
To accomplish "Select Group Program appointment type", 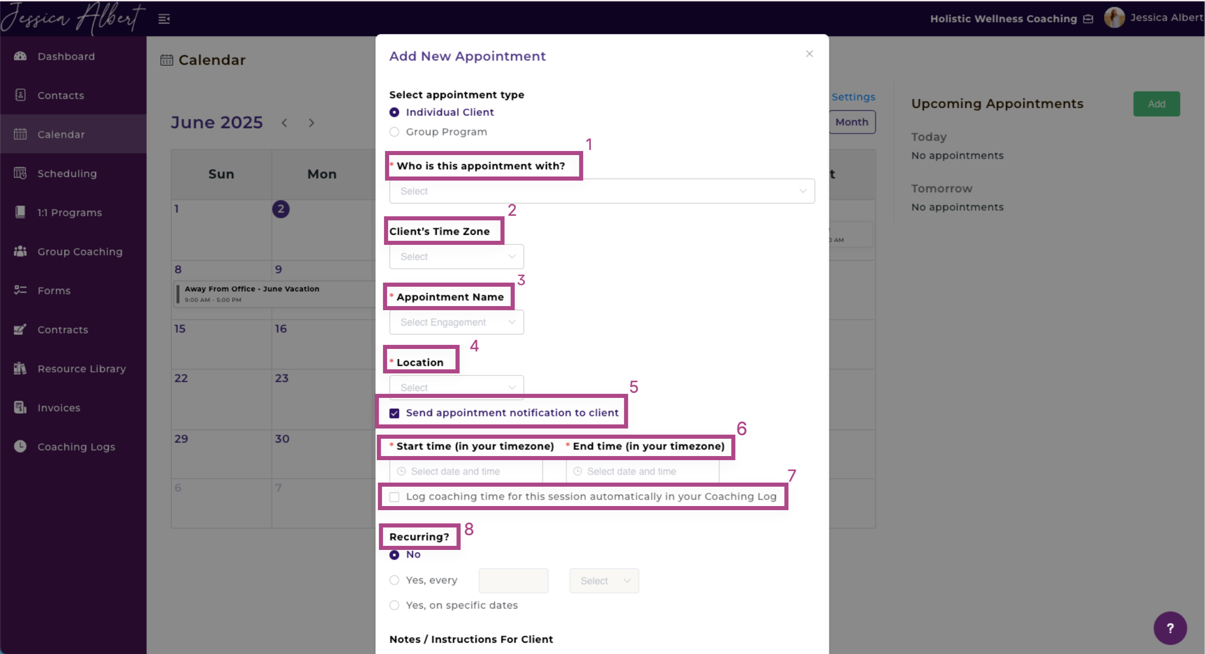I will 394,132.
